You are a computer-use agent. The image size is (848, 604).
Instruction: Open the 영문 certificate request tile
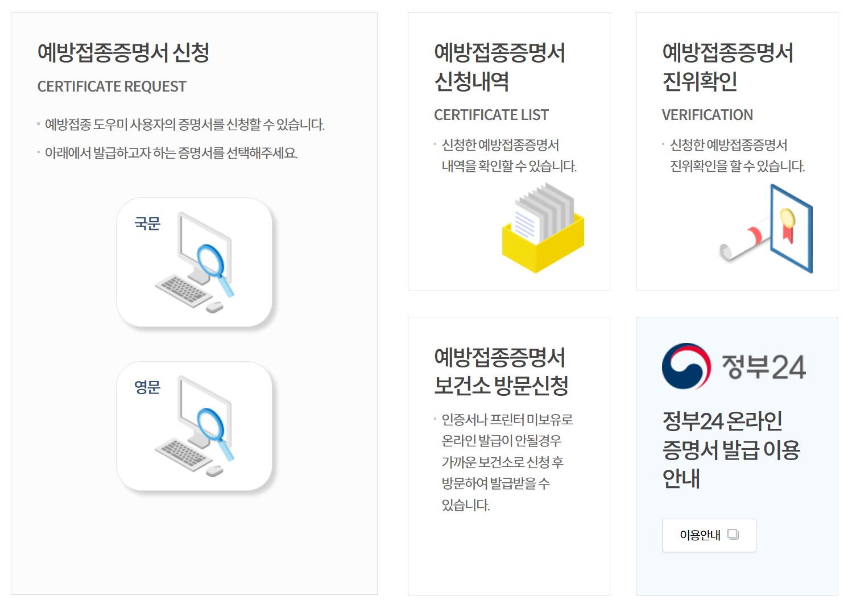[195, 426]
